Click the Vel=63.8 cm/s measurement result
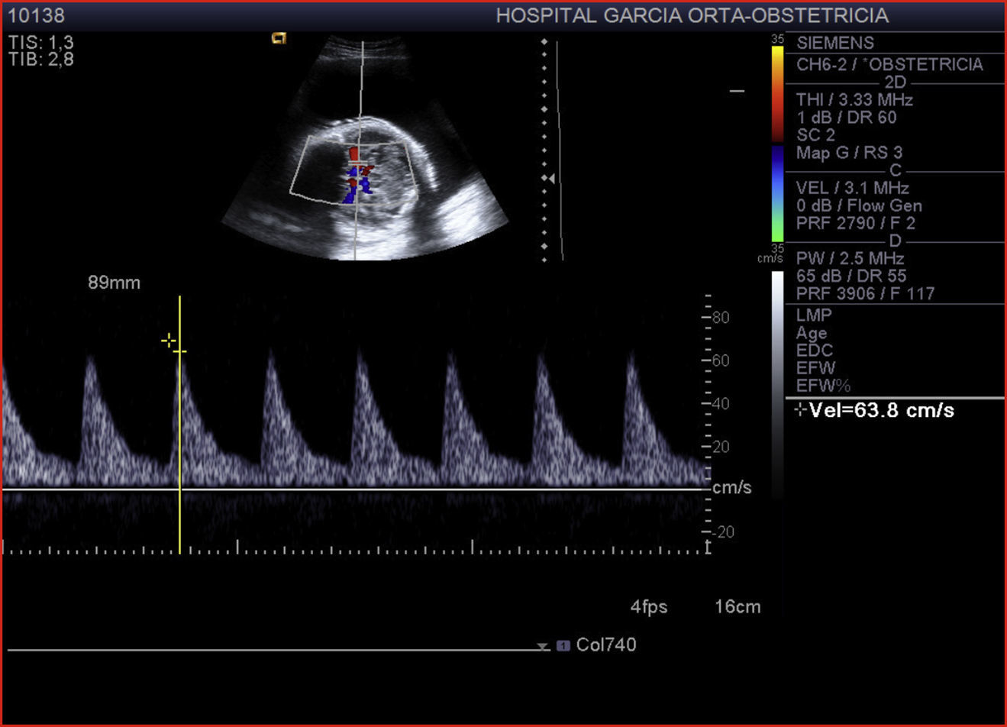 (881, 410)
